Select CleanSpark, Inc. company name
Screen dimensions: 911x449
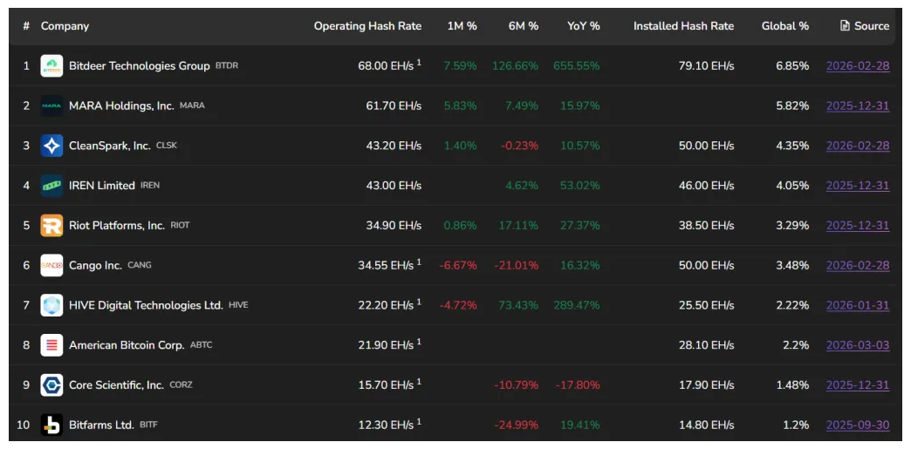point(110,146)
